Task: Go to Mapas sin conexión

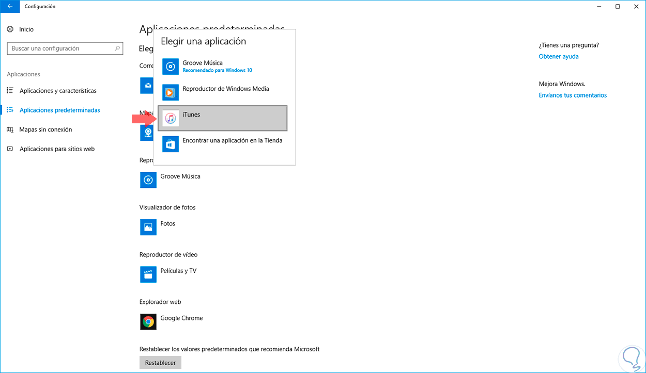Action: [45, 129]
